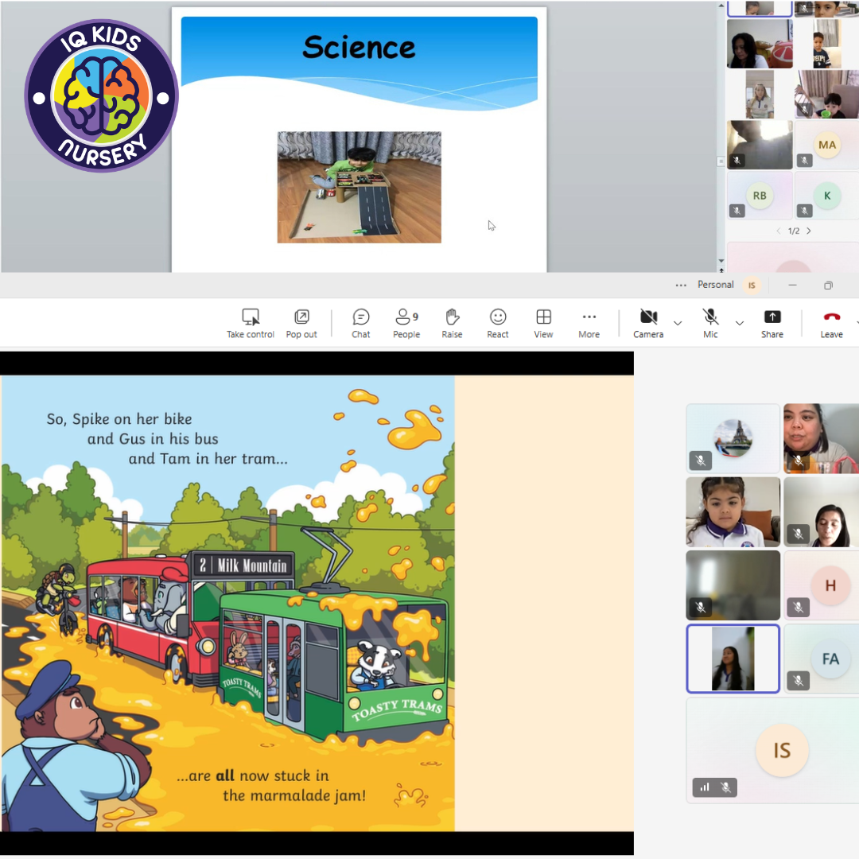This screenshot has height=859, width=859.
Task: Change layout with the View icon
Action: [543, 323]
